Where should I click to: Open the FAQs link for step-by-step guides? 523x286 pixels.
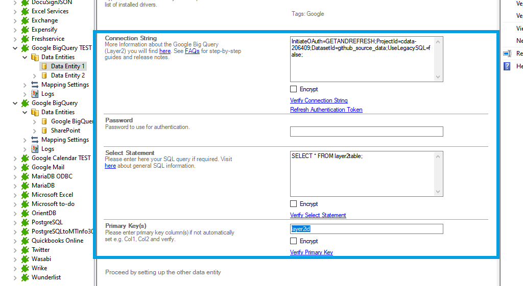click(192, 51)
